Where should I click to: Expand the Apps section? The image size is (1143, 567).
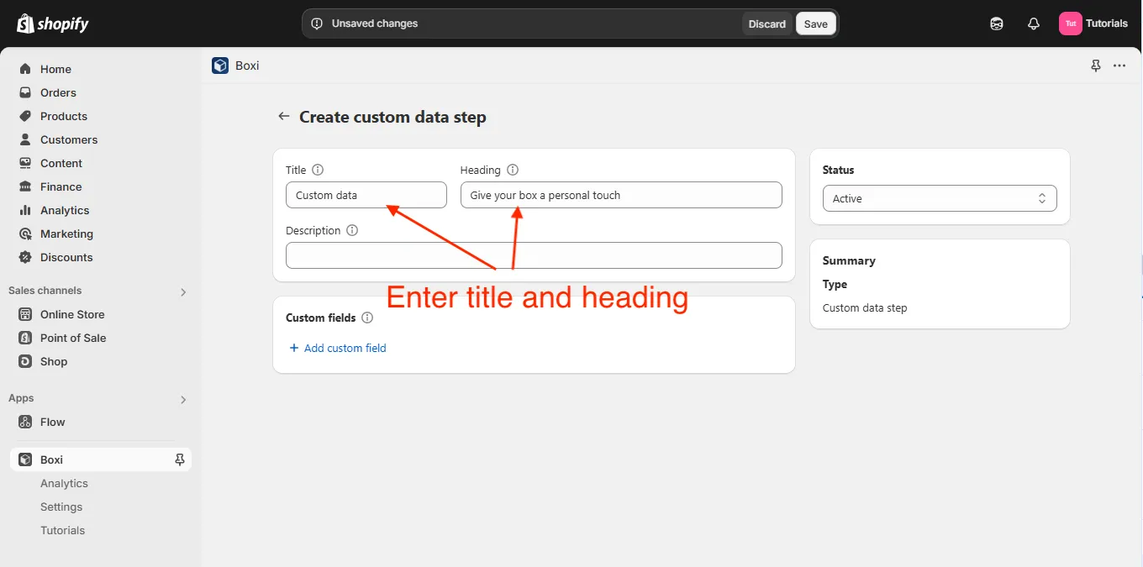click(x=183, y=399)
